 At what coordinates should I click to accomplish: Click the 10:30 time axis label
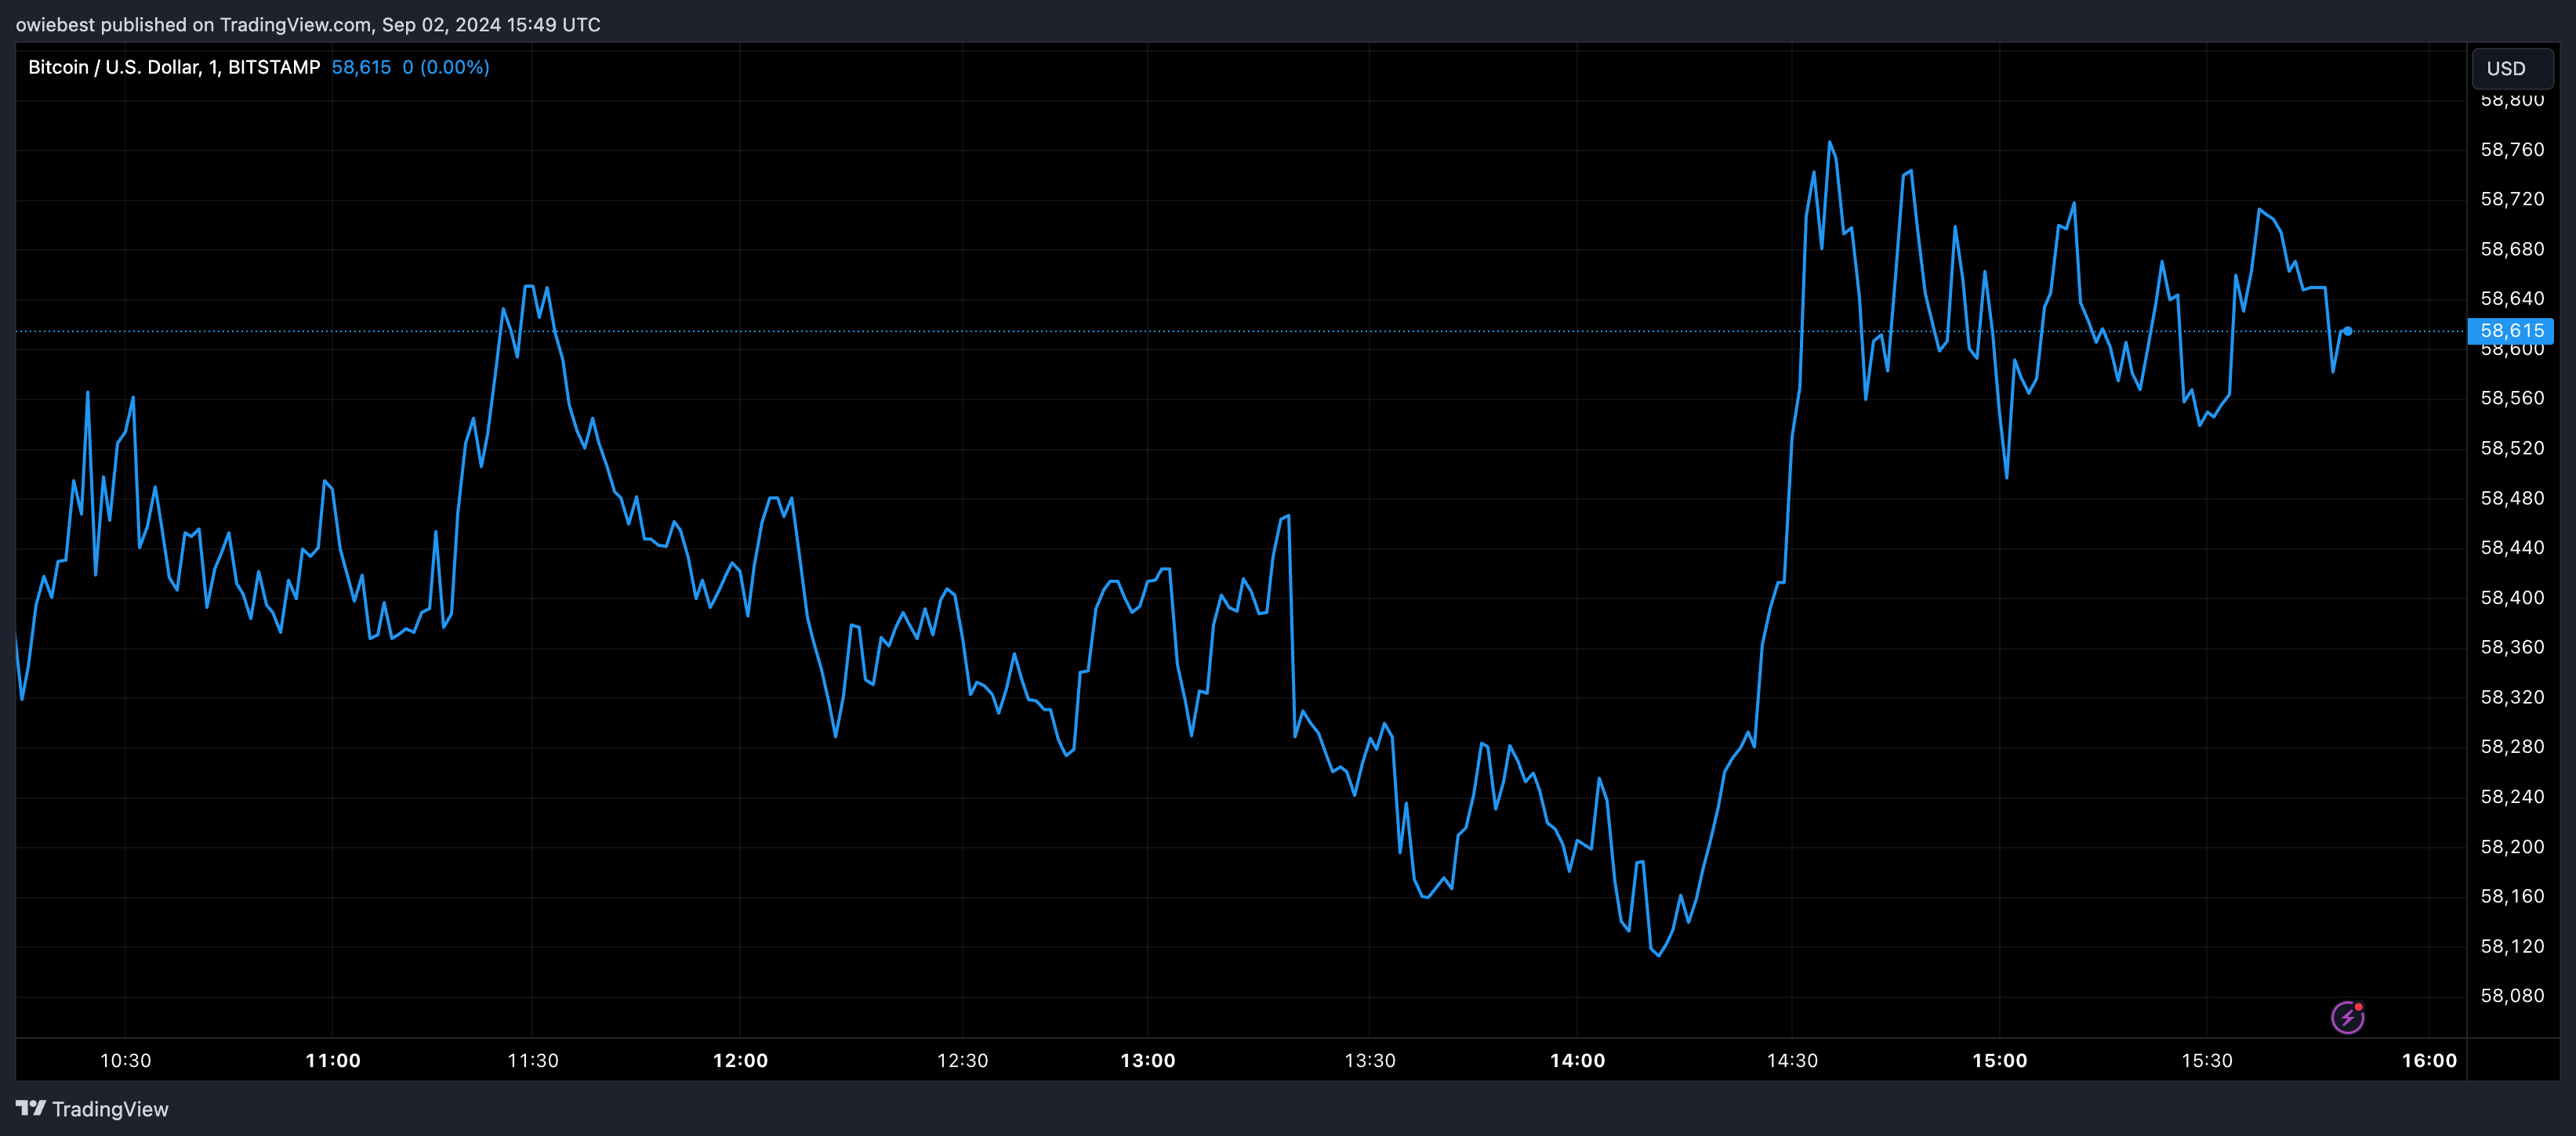point(126,1060)
